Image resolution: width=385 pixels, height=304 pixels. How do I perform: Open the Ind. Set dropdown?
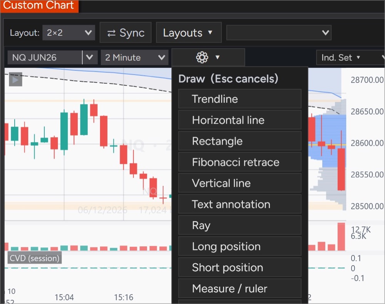341,57
